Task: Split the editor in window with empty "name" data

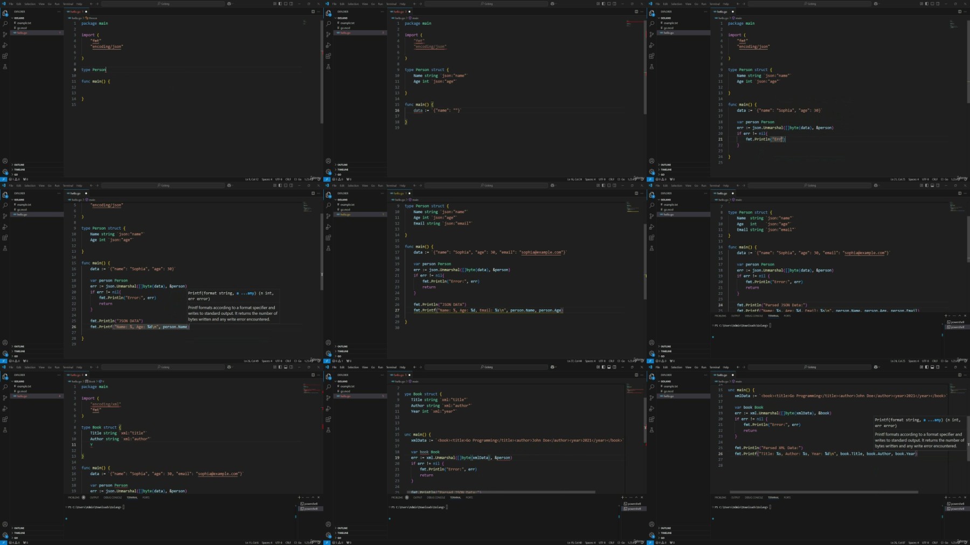Action: pos(636,11)
